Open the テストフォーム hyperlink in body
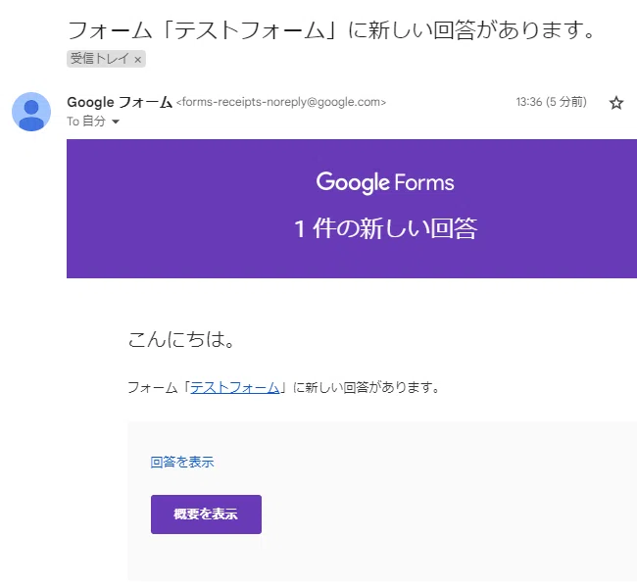 tap(235, 388)
